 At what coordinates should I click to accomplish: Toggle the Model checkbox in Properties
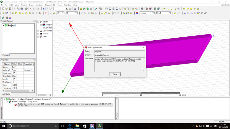pyautogui.click(x=14, y=79)
